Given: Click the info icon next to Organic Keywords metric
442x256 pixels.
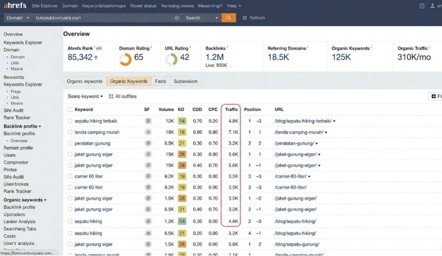Looking at the screenshot, I should click(x=371, y=48).
